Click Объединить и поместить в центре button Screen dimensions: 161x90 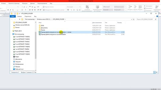click(x=54, y=10)
